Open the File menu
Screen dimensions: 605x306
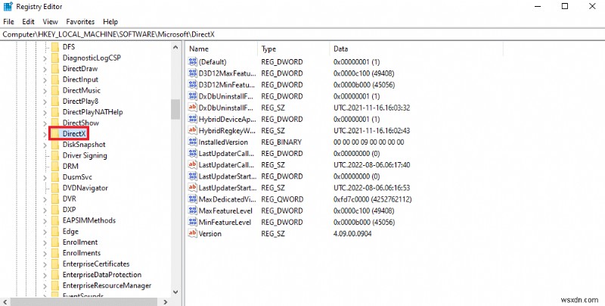tap(8, 22)
